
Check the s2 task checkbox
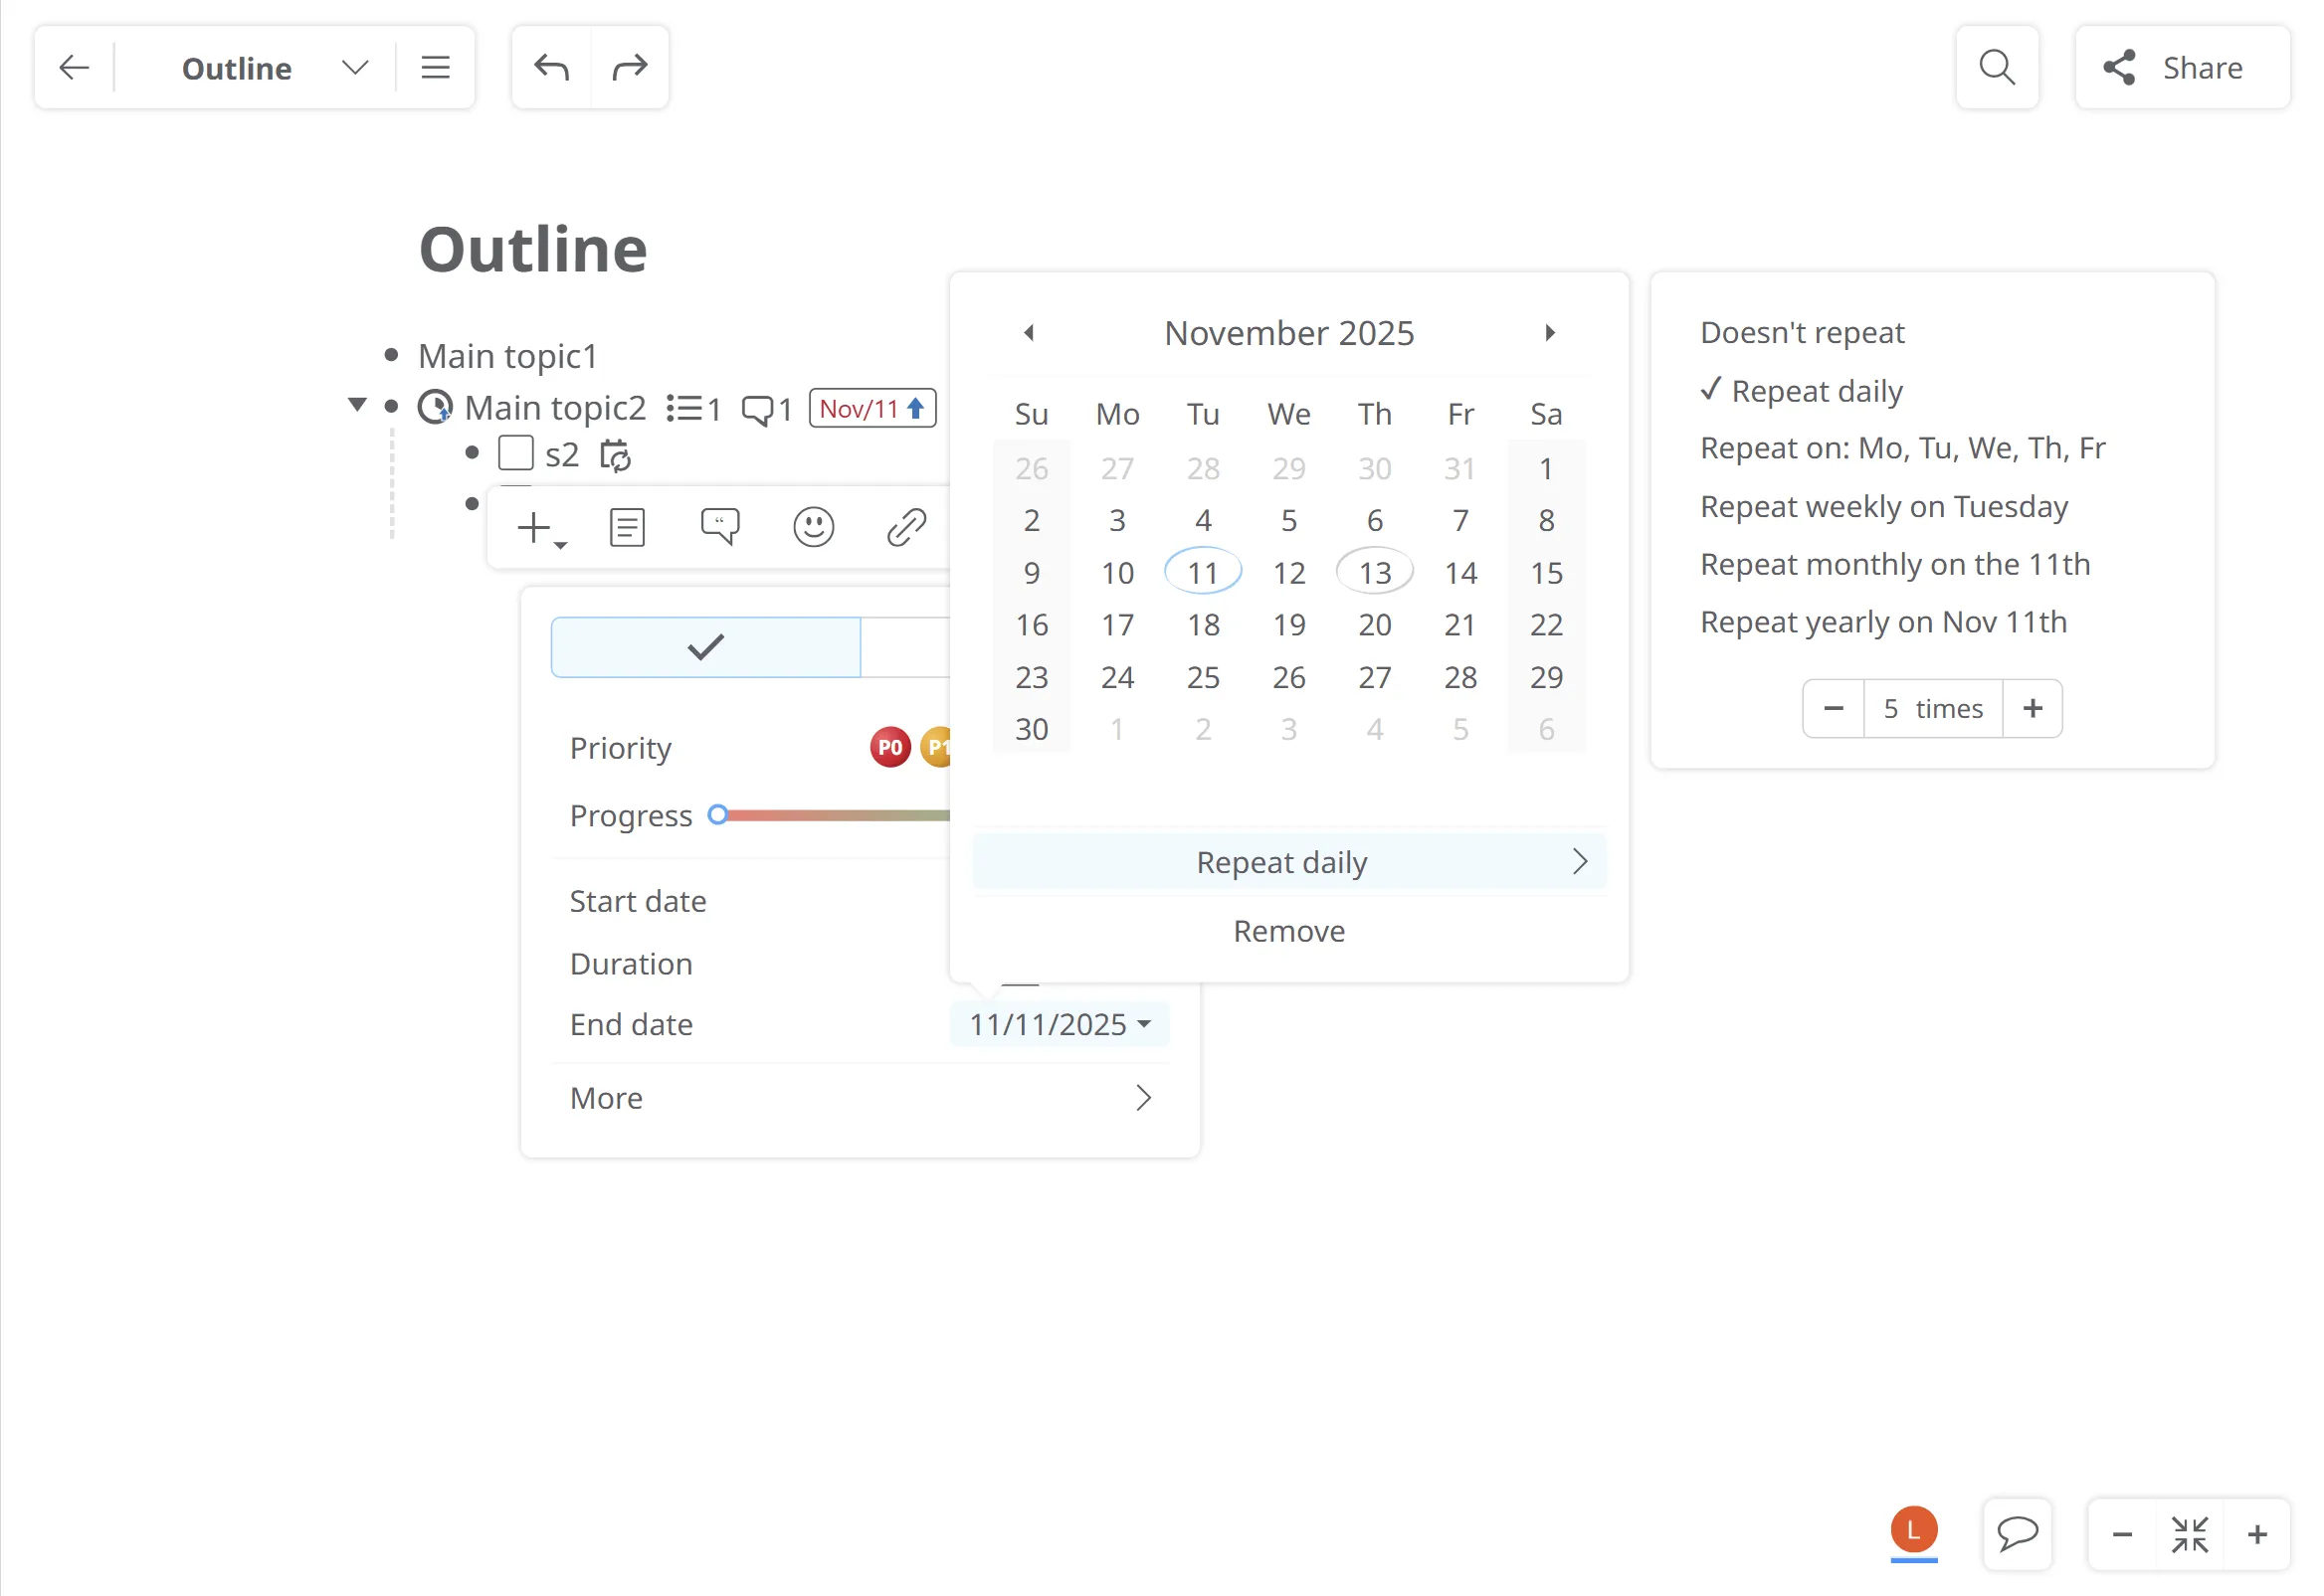pyautogui.click(x=515, y=454)
